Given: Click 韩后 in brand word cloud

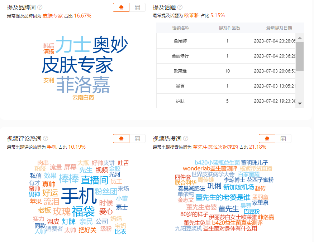Looking at the screenshot, I should (x=49, y=46).
